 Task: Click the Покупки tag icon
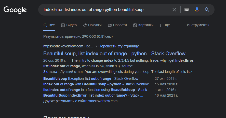85,25
